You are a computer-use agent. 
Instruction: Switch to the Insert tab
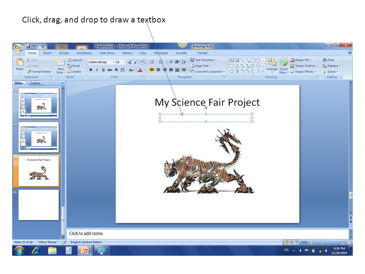(47, 53)
